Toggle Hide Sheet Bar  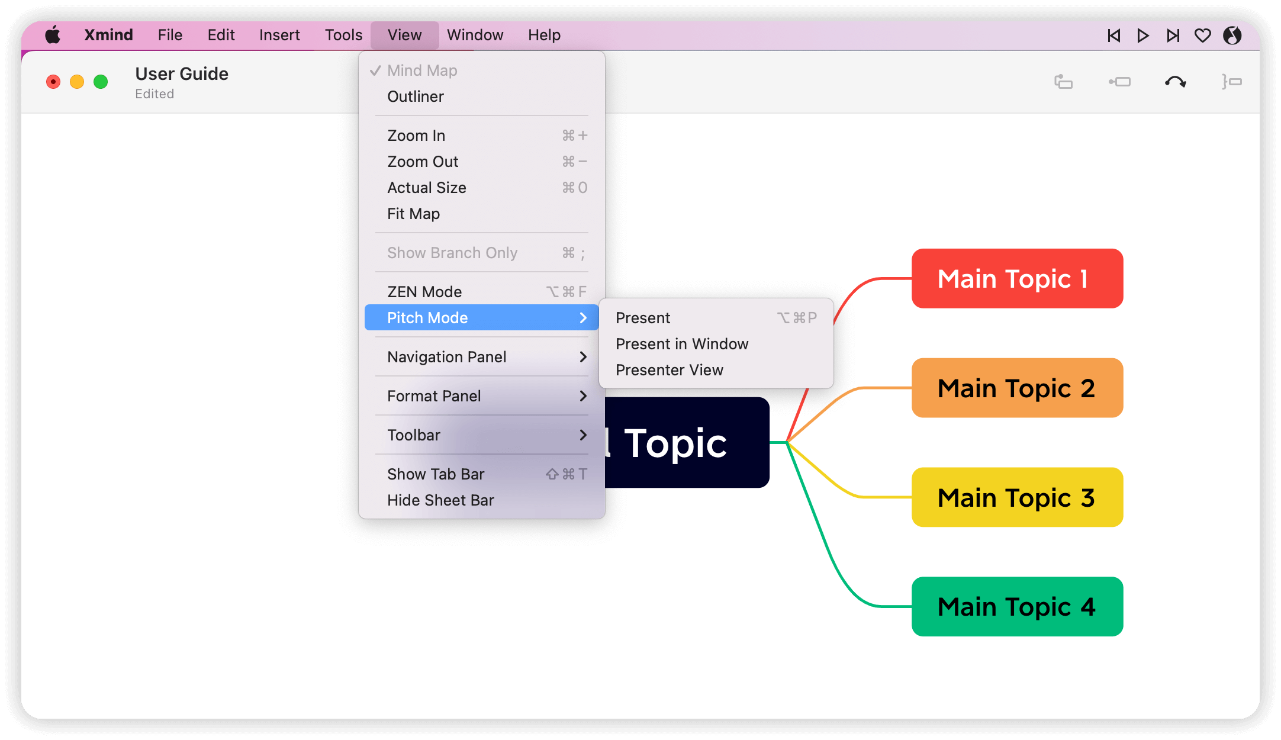coord(482,500)
